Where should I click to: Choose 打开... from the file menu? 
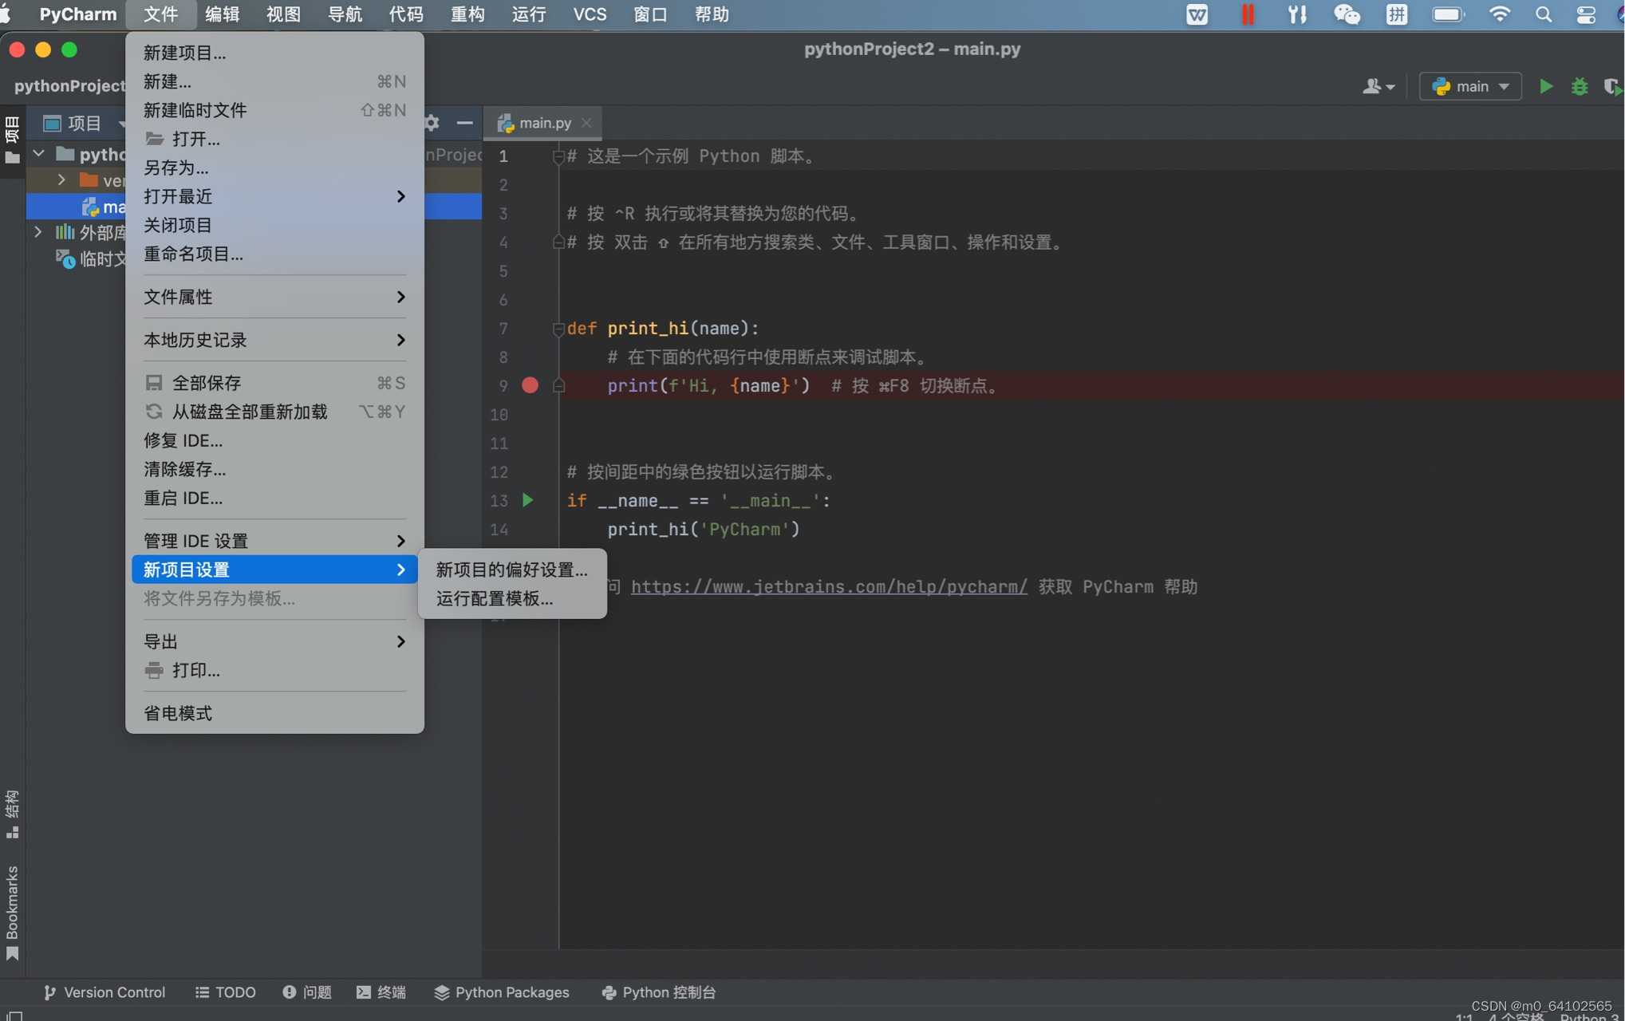(x=274, y=139)
